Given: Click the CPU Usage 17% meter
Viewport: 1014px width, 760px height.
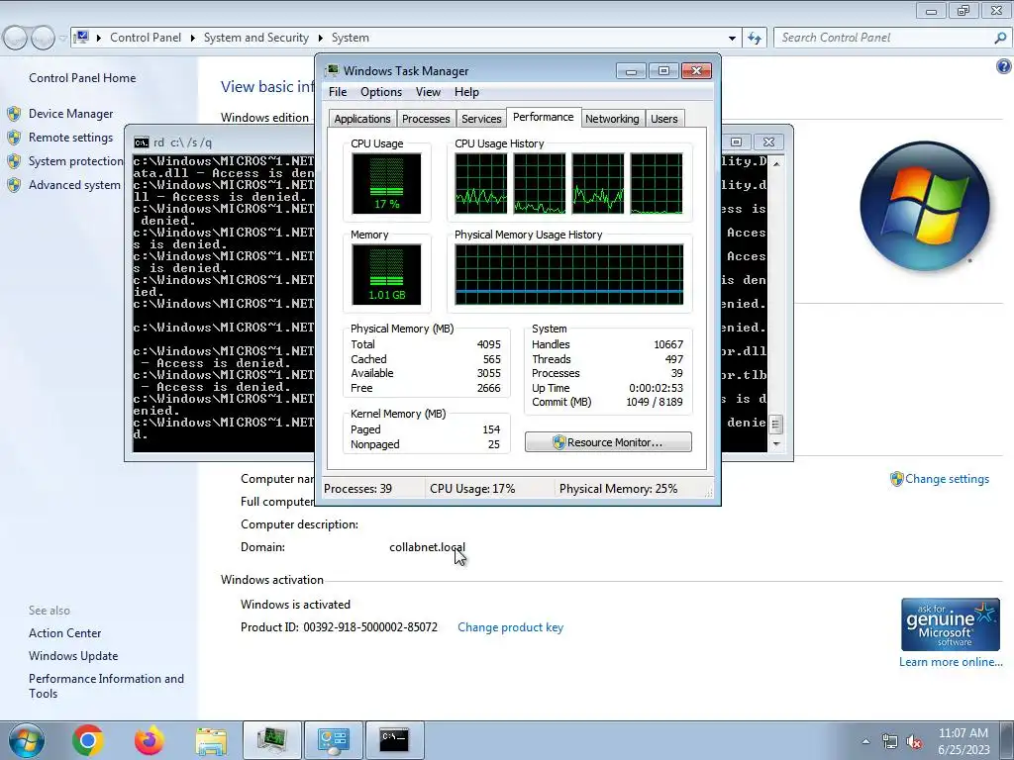Looking at the screenshot, I should 386,183.
